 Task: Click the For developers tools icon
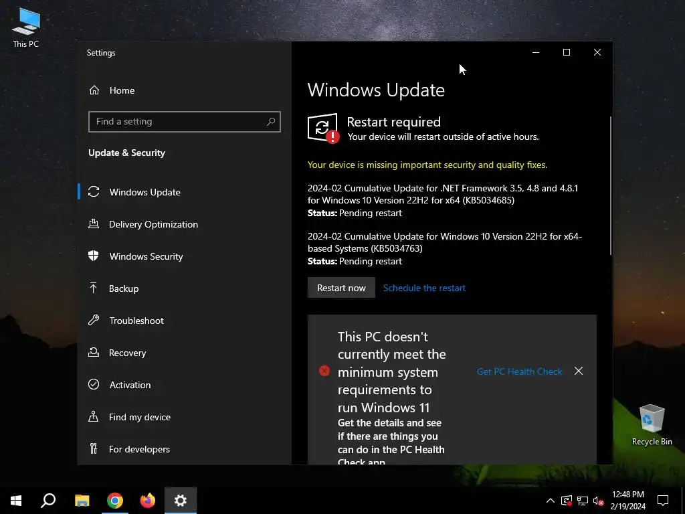(x=93, y=448)
